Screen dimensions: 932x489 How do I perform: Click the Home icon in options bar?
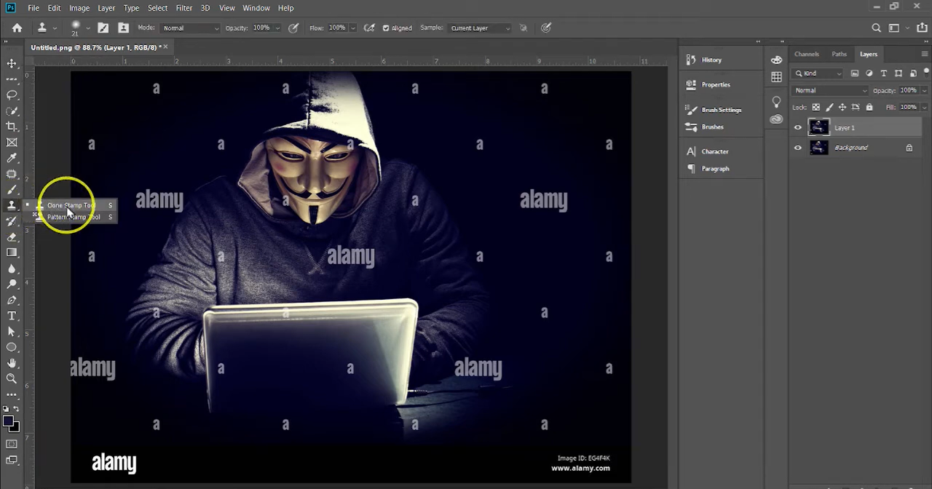coord(17,28)
